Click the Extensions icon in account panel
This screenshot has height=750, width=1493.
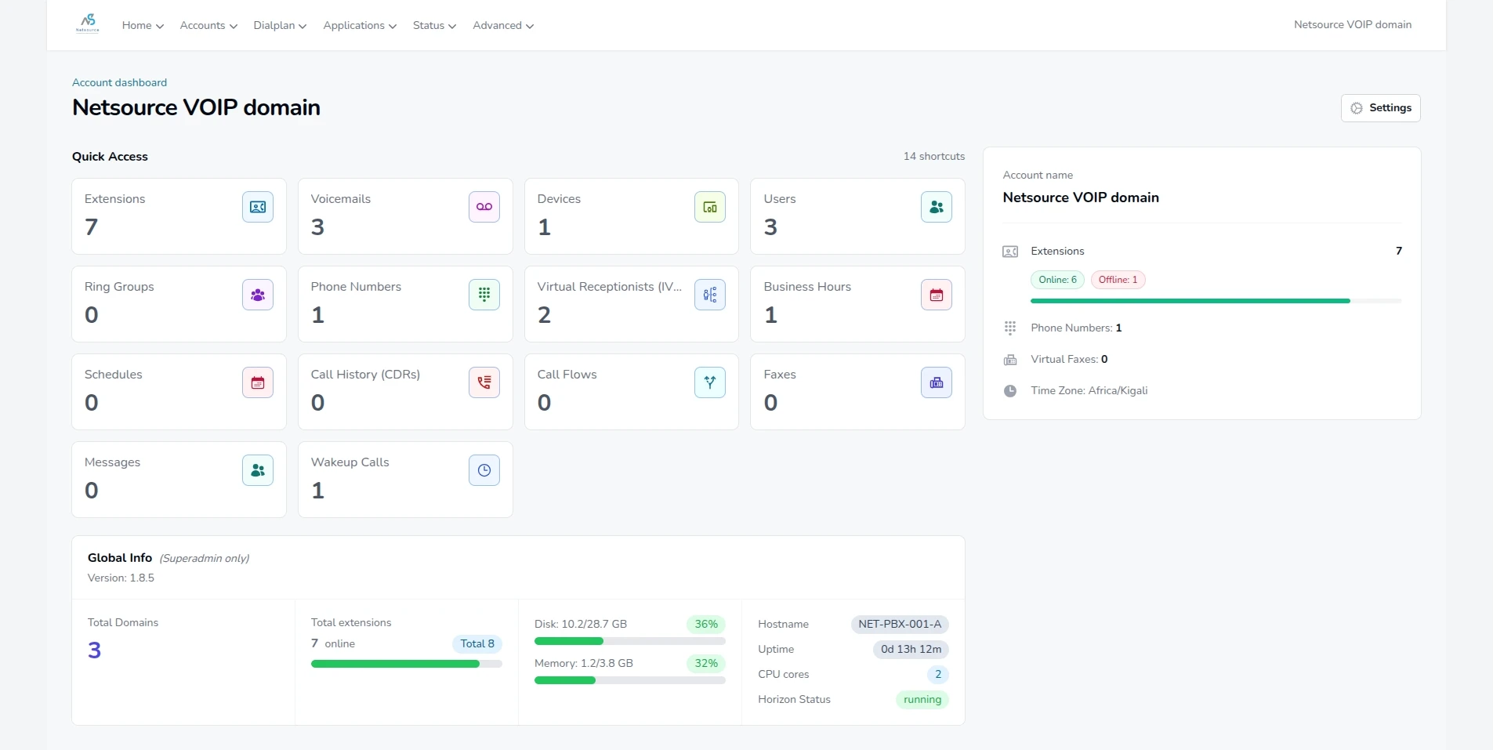pos(1010,252)
